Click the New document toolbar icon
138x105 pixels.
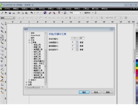click(x=2, y=13)
